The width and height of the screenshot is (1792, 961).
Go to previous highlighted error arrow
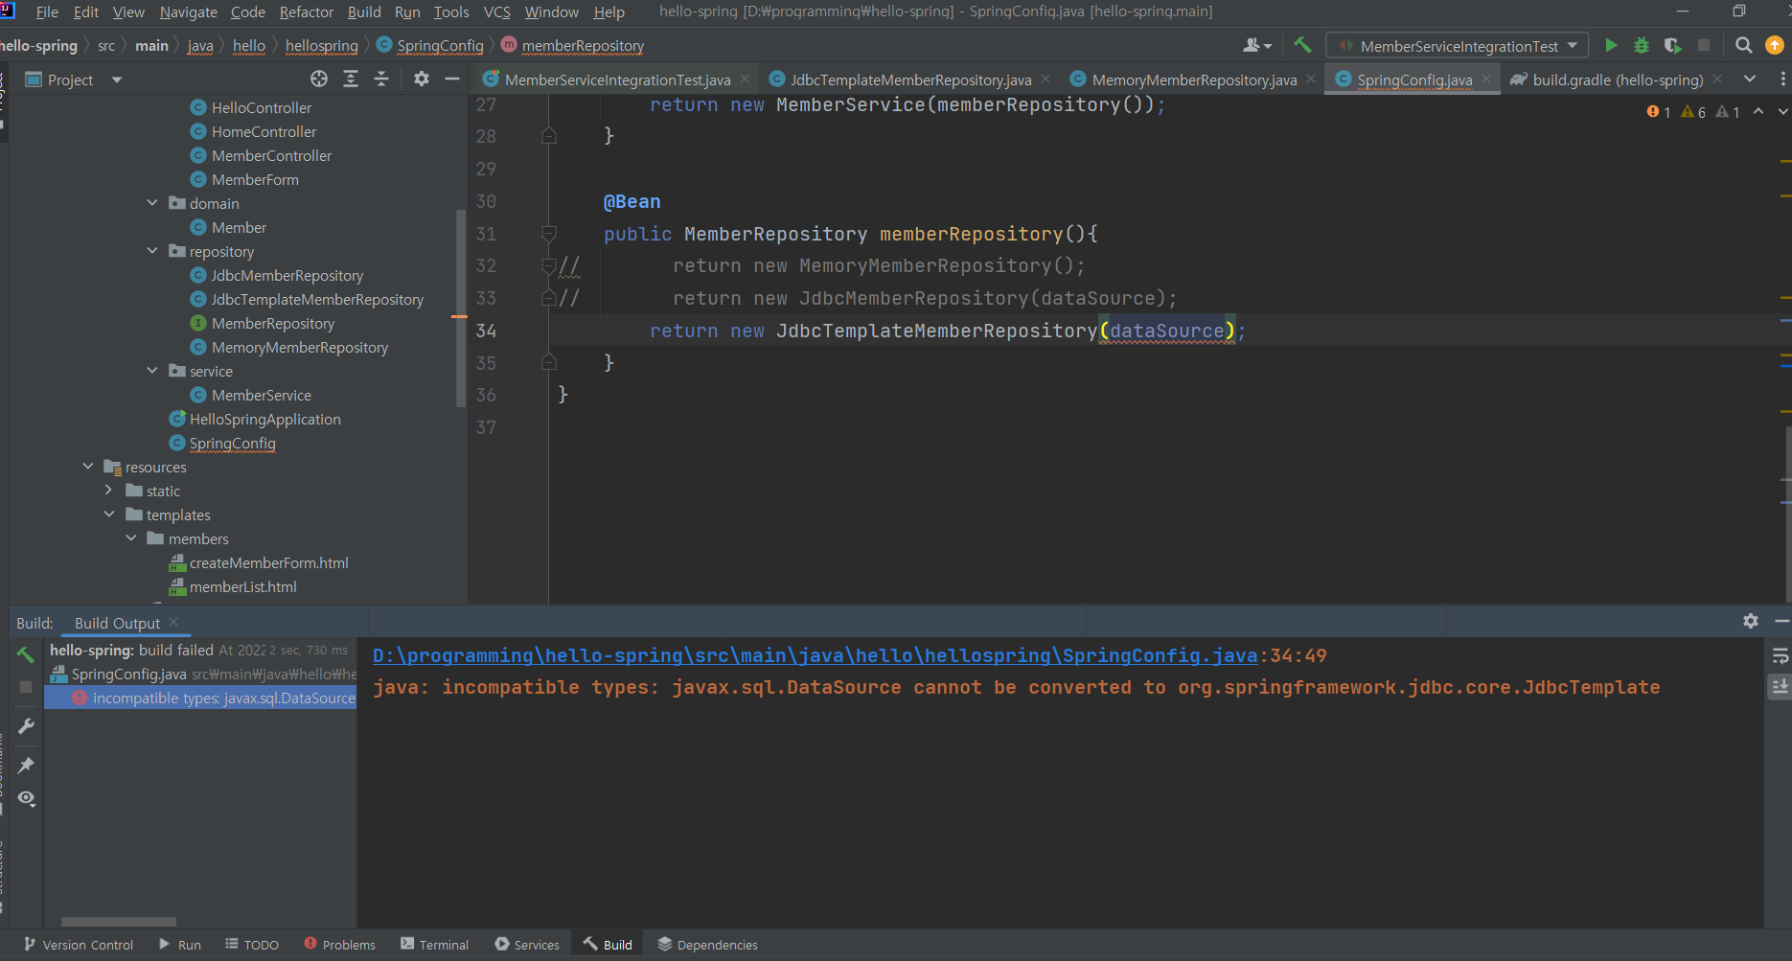1758,112
